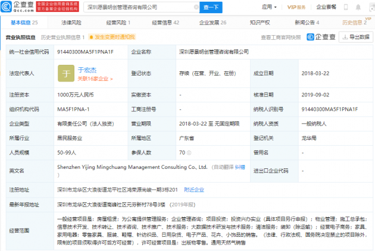375x251 pixels.
Task: Switch to 经营风险 tab
Action: point(118,23)
